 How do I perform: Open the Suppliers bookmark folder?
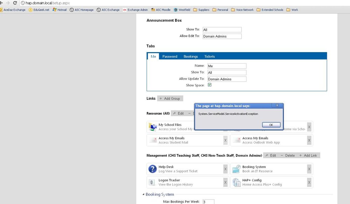click(x=201, y=10)
